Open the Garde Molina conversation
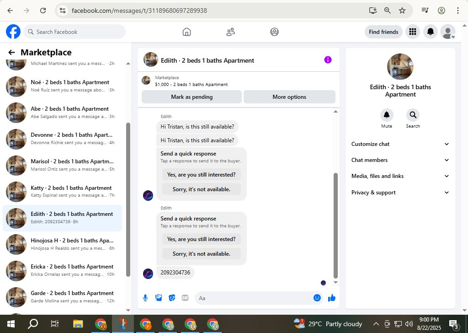Screen dimensions: 468x333 62,297
